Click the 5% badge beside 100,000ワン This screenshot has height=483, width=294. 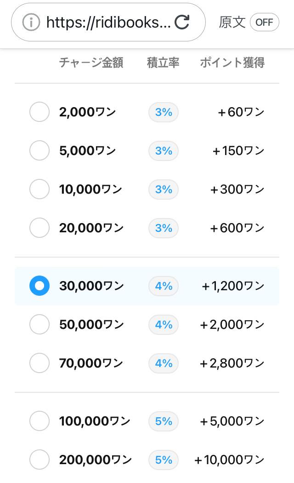pyautogui.click(x=163, y=421)
